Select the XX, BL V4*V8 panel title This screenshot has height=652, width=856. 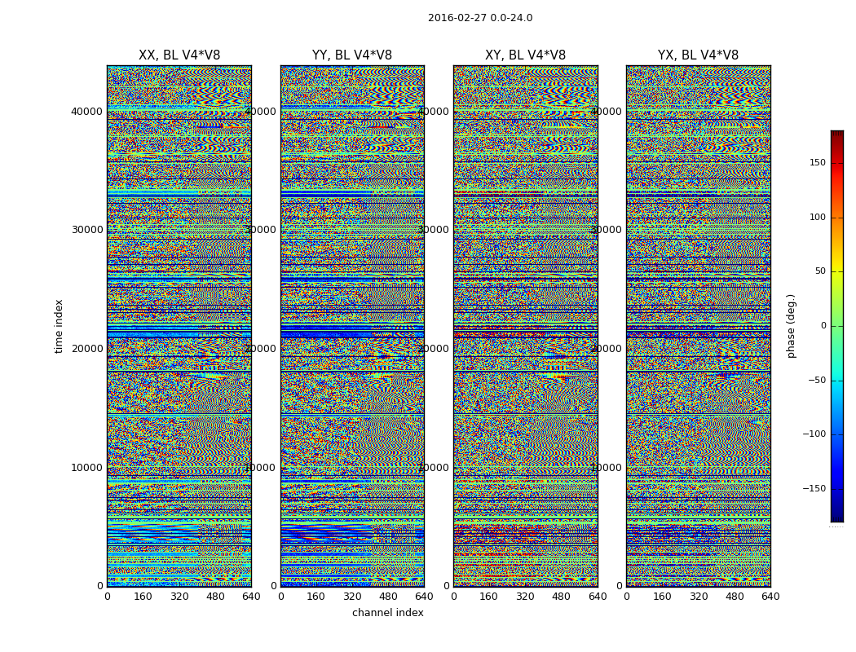[x=179, y=55]
